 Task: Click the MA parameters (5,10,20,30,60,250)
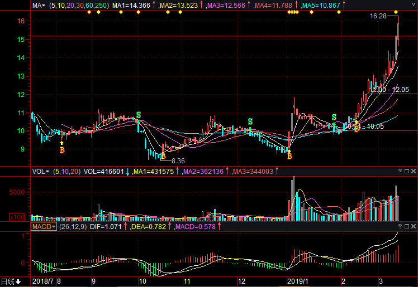point(79,5)
